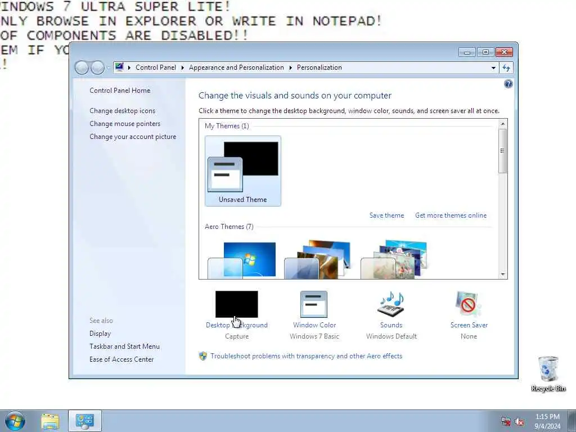Click the Aero Themes (7) group header
The image size is (576, 432).
tap(229, 227)
